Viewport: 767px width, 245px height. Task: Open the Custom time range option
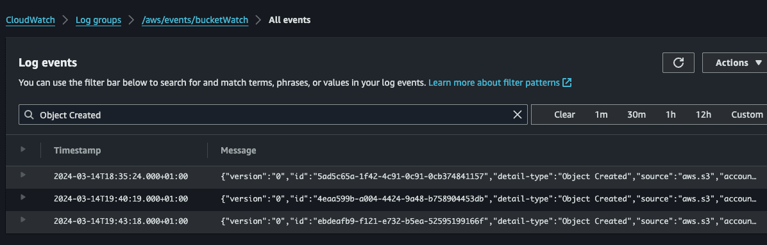[747, 115]
